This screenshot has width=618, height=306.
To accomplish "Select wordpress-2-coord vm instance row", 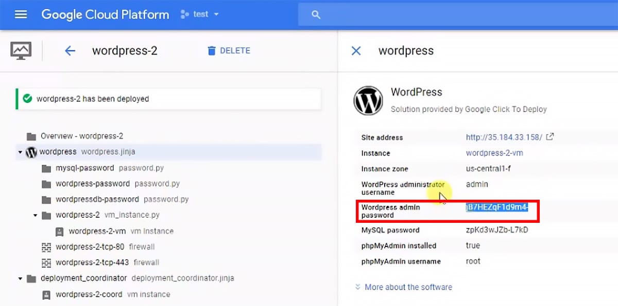I will pyautogui.click(x=169, y=294).
